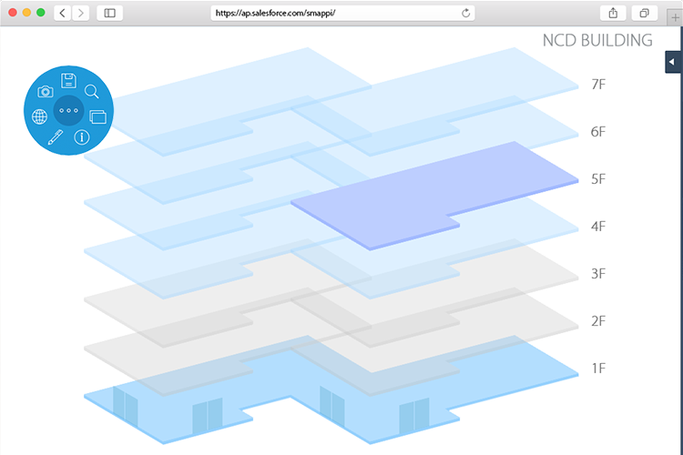Select the 6F floor label
Viewport: 683px width, 455px height.
click(x=598, y=131)
